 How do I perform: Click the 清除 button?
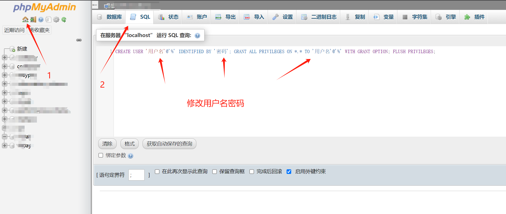tap(107, 144)
